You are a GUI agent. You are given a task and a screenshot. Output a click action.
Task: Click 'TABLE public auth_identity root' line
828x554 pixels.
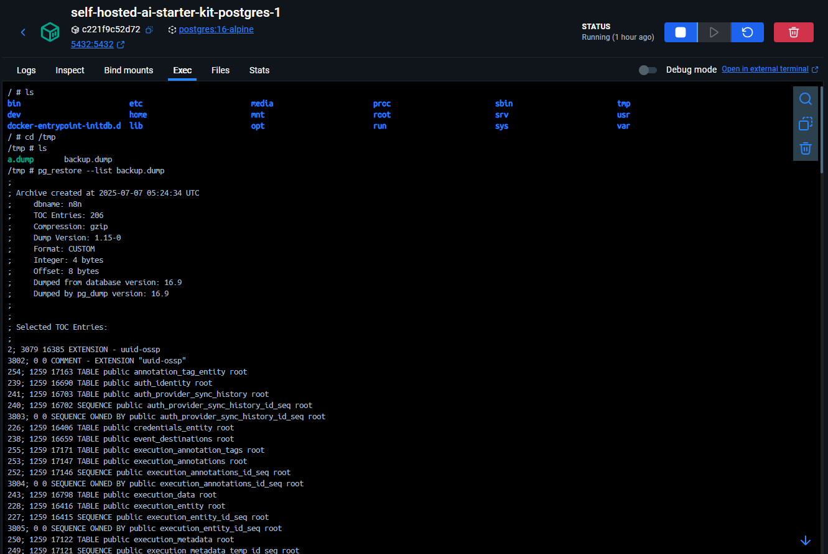(x=109, y=383)
